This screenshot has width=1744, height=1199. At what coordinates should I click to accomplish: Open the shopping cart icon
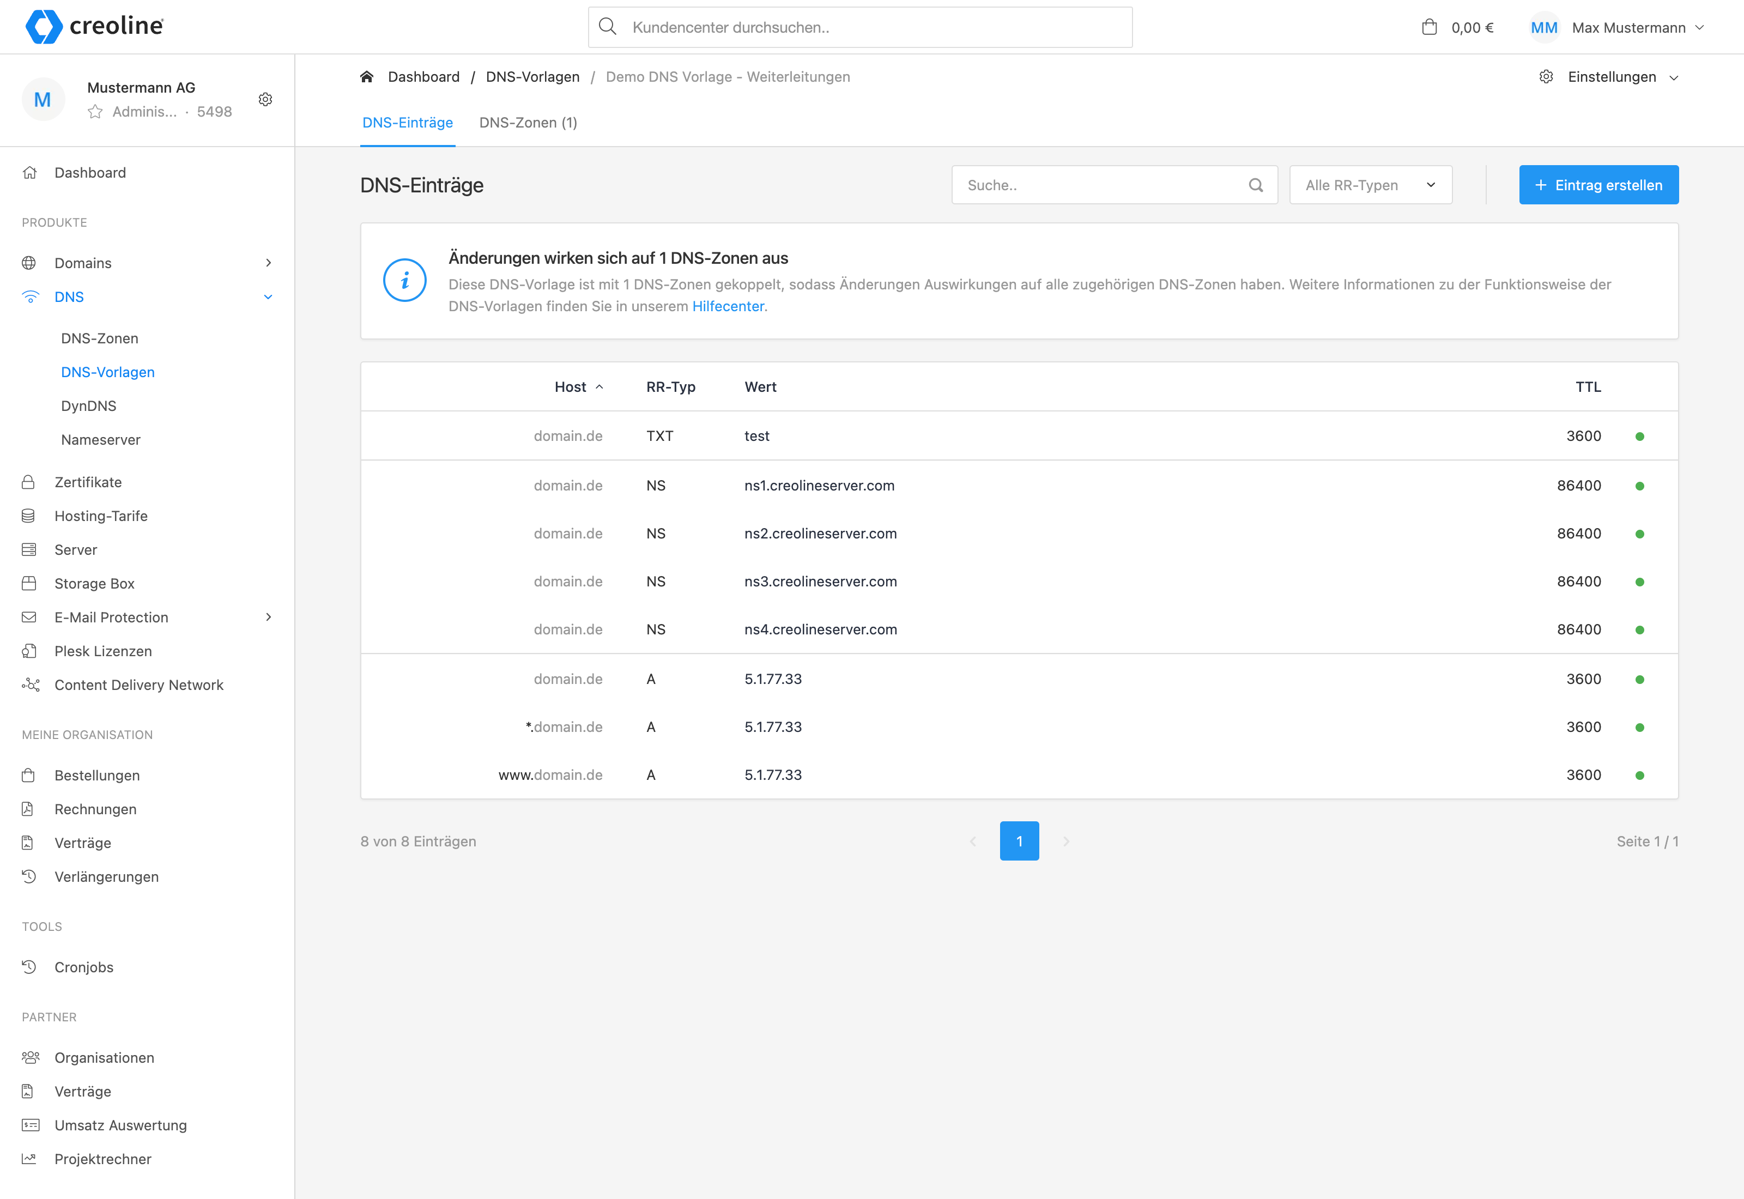(x=1430, y=27)
